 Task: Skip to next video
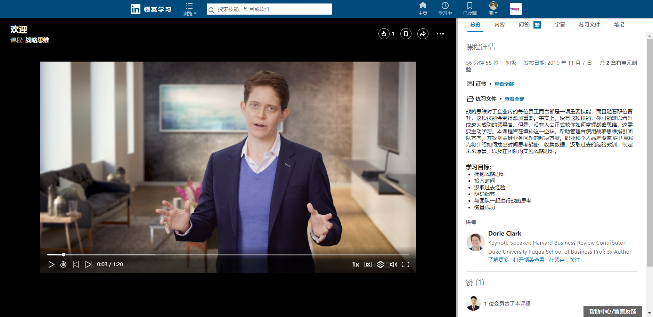[89, 264]
